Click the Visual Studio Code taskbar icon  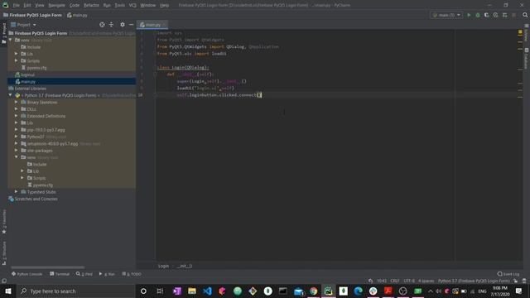tap(207, 291)
